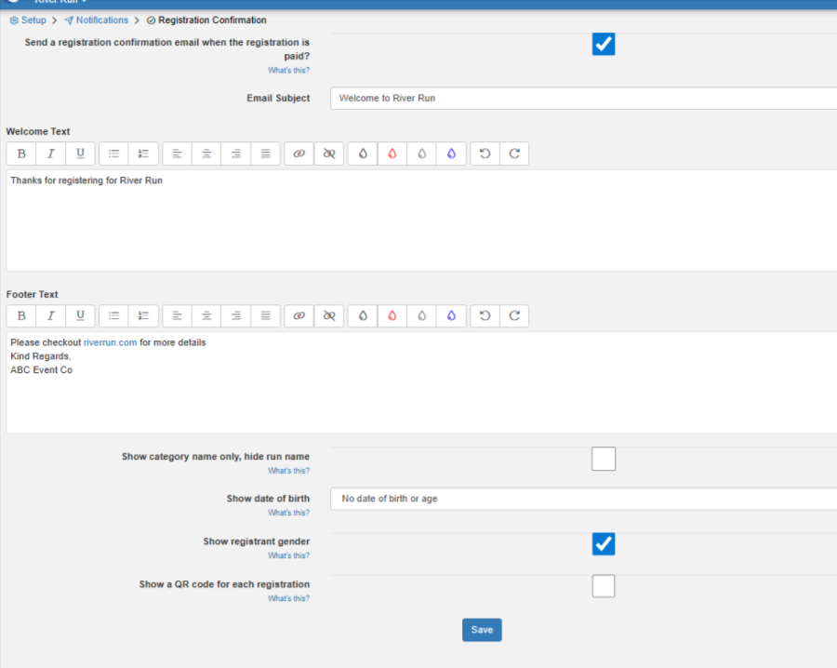Pick blue text color in Footer Text
Viewport: 837px width, 668px height.
tap(451, 315)
